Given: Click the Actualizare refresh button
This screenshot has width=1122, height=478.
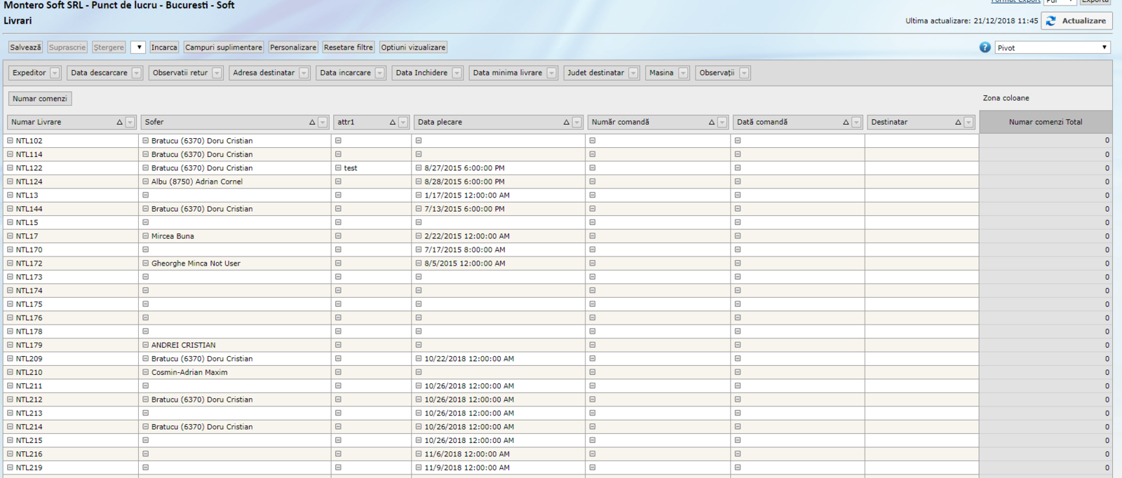Looking at the screenshot, I should 1076,21.
